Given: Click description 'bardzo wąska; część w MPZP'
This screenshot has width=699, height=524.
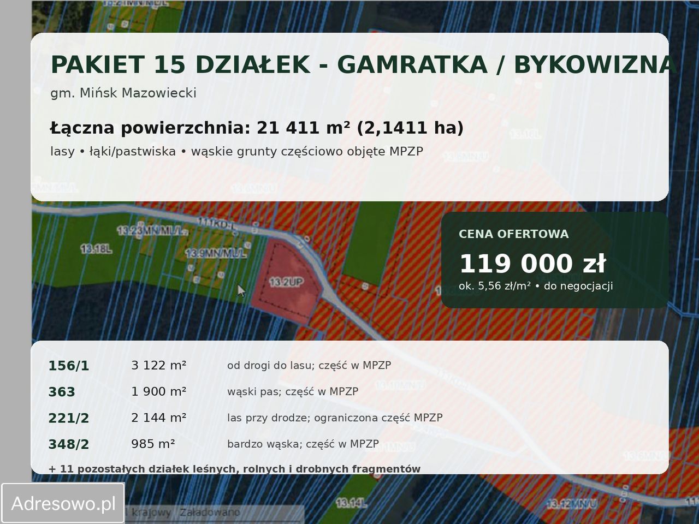Looking at the screenshot, I should [303, 444].
